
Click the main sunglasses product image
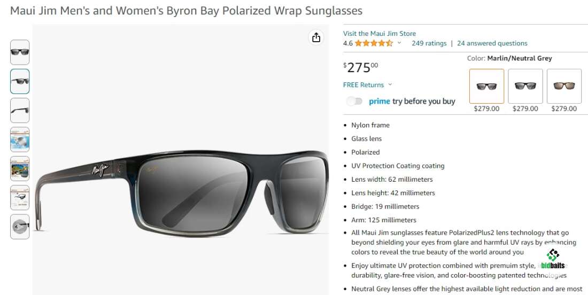point(181,187)
